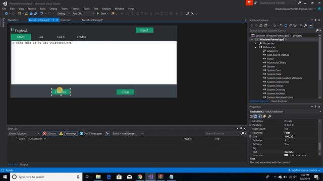Expand the Properties node in Solution Explorer
Viewport: 323px width, 181px height.
pos(255,44)
